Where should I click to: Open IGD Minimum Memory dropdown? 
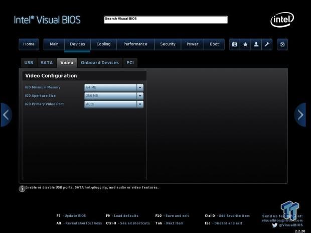[114, 87]
